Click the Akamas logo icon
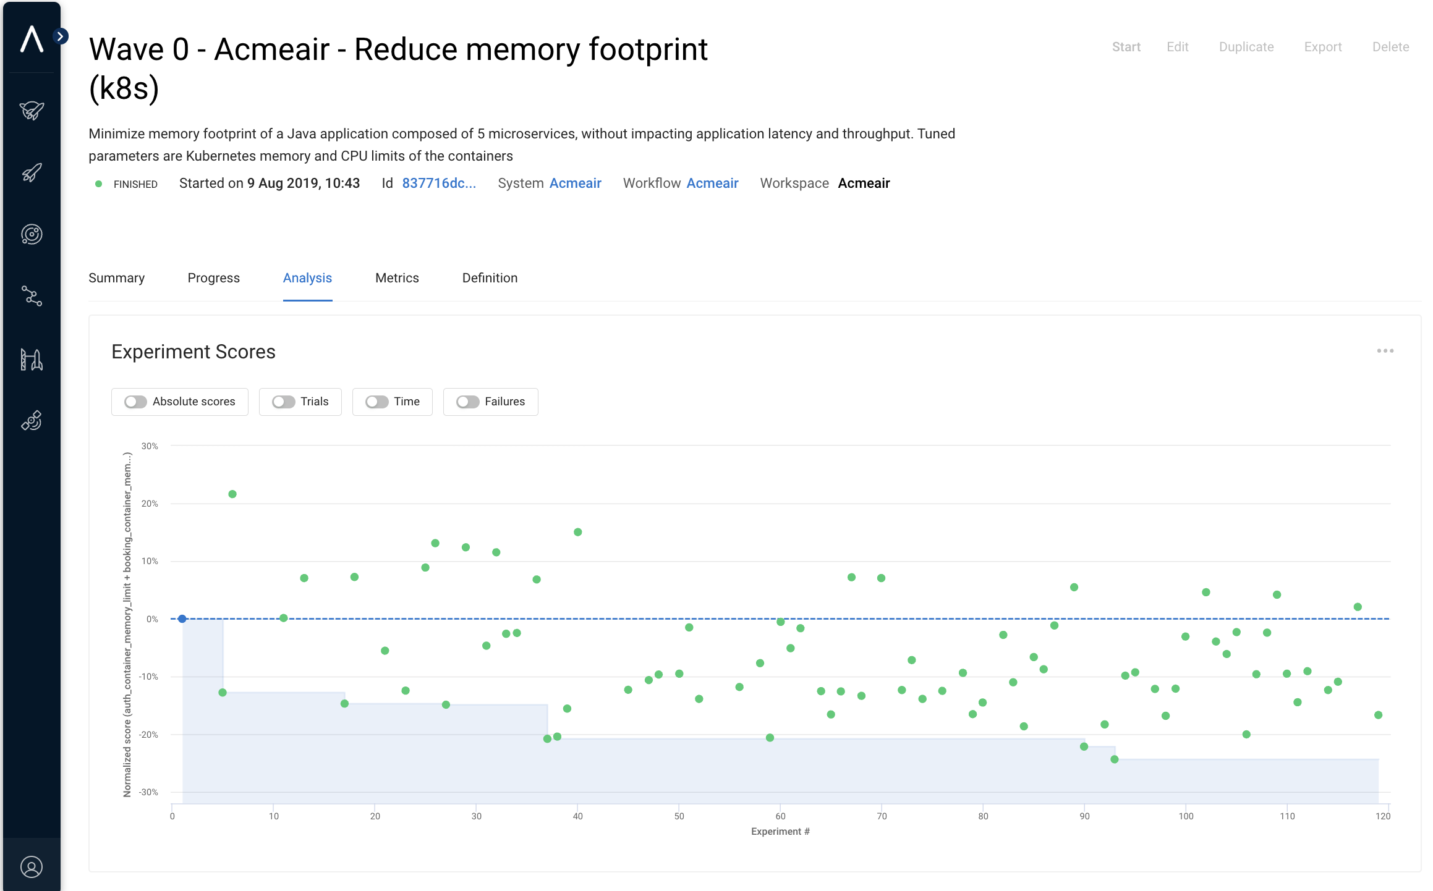 click(x=32, y=39)
